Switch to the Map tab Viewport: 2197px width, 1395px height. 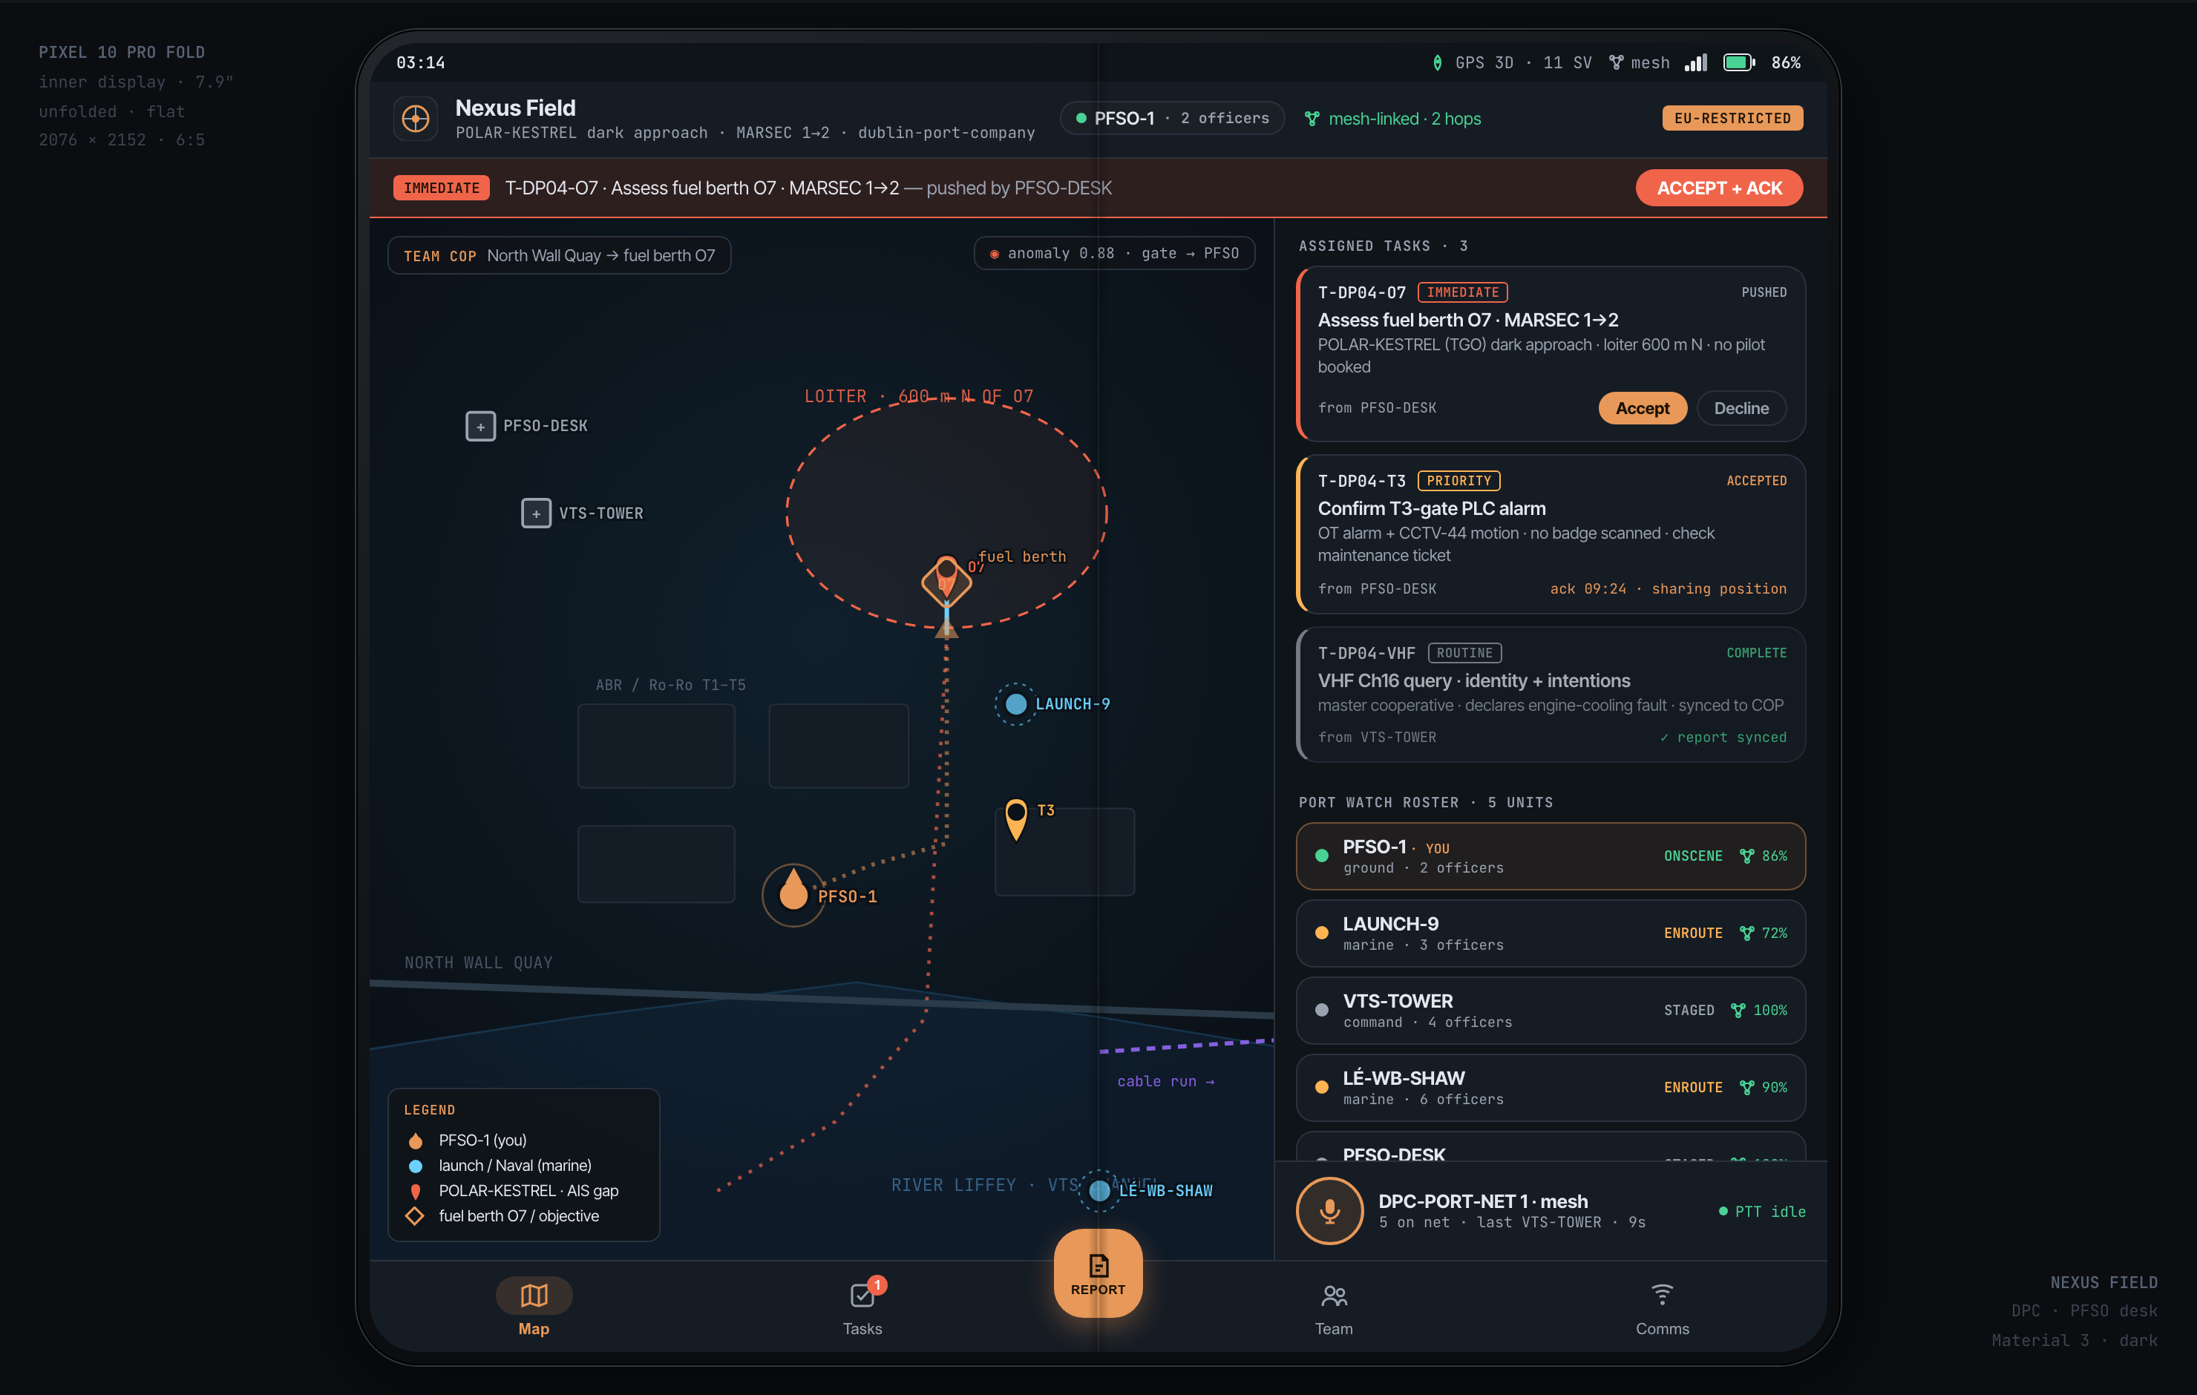(x=534, y=1307)
